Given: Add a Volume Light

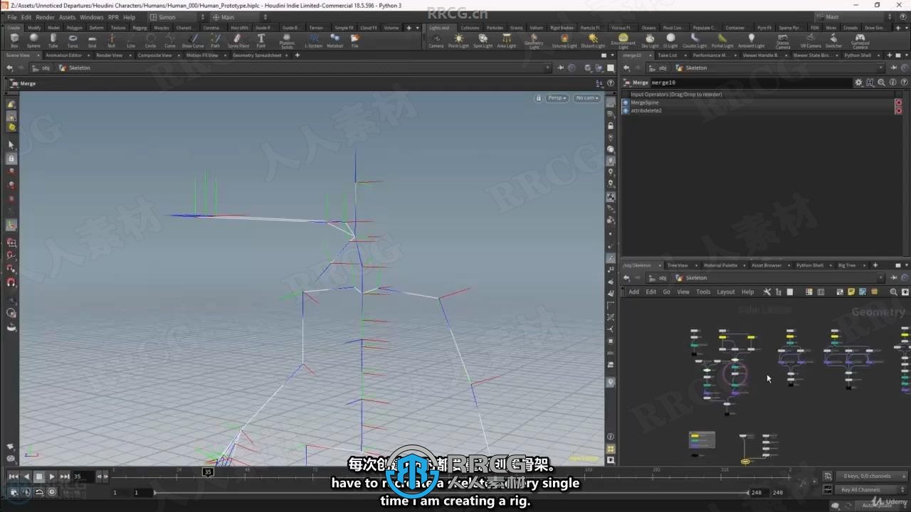Looking at the screenshot, I should tap(564, 41).
